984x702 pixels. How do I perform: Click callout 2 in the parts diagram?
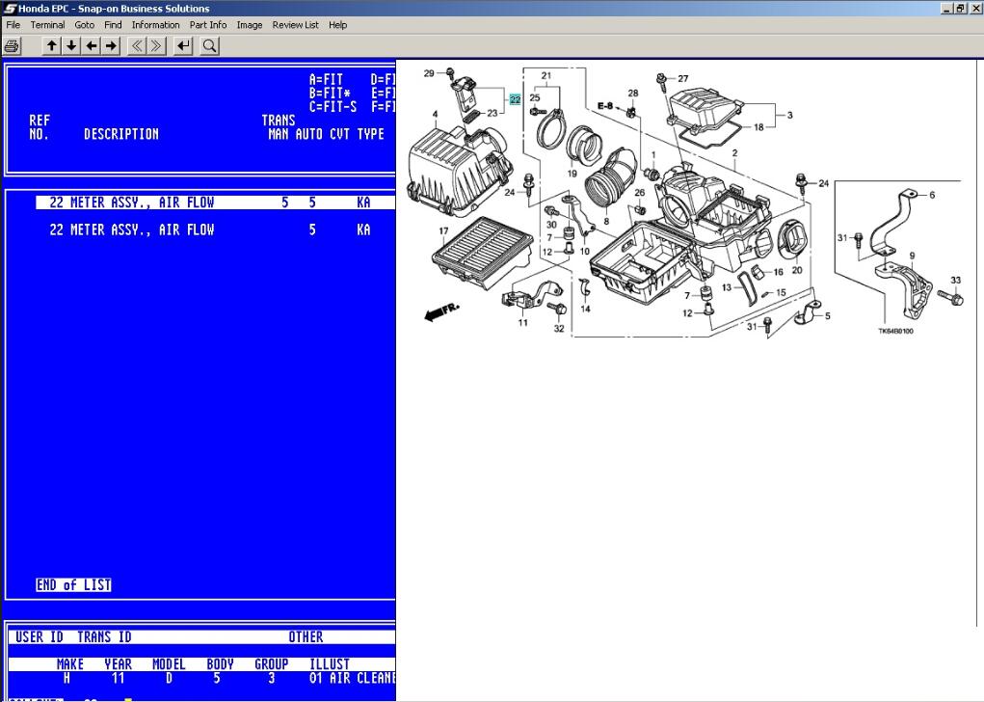coord(734,153)
